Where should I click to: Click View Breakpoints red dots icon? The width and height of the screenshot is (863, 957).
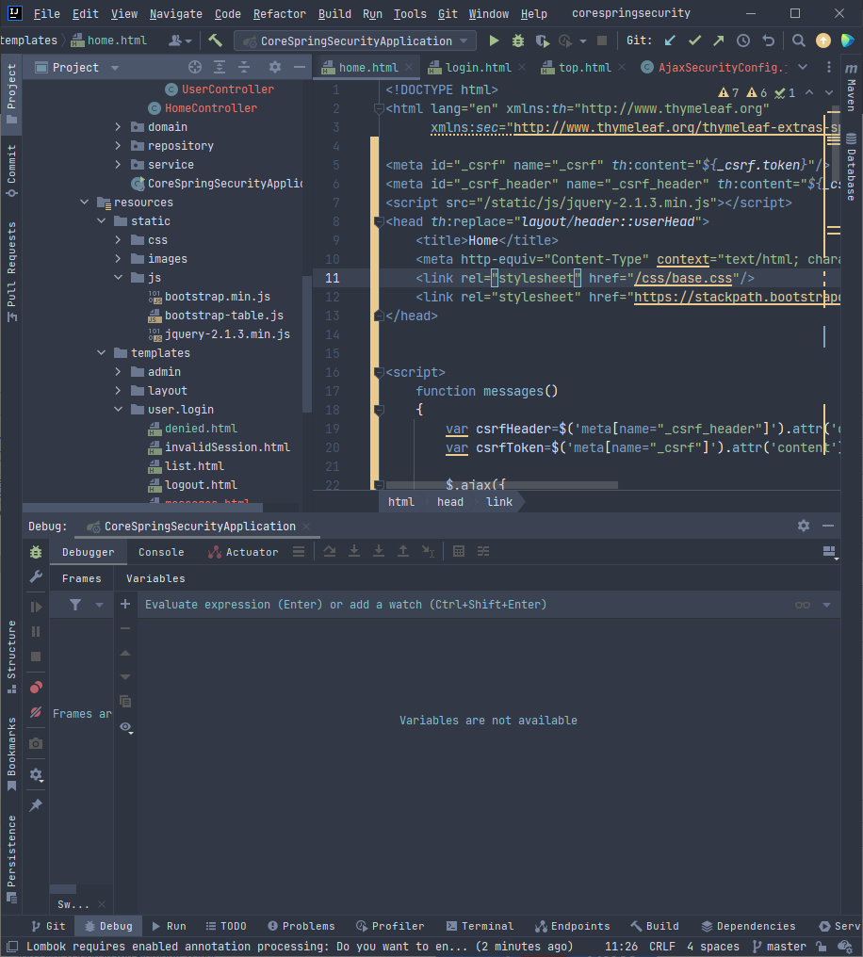pos(36,688)
